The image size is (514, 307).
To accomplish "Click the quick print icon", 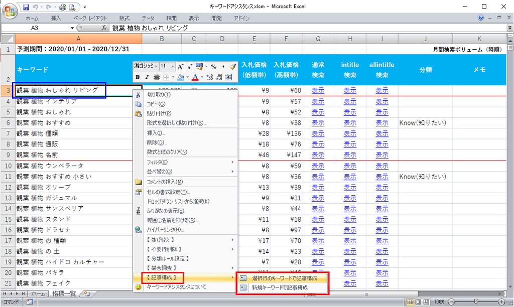I will click(63, 7).
